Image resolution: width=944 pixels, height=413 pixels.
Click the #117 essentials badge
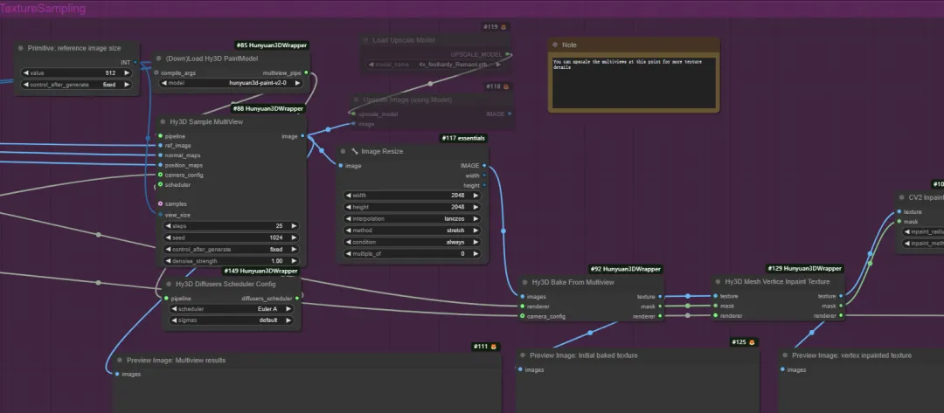463,138
